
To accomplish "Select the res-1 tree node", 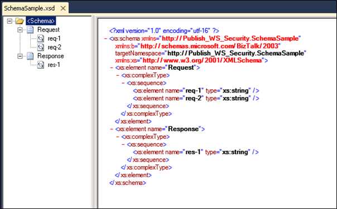I will [x=54, y=65].
